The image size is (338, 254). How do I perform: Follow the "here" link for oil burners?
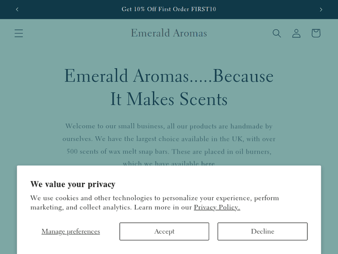[x=208, y=164]
